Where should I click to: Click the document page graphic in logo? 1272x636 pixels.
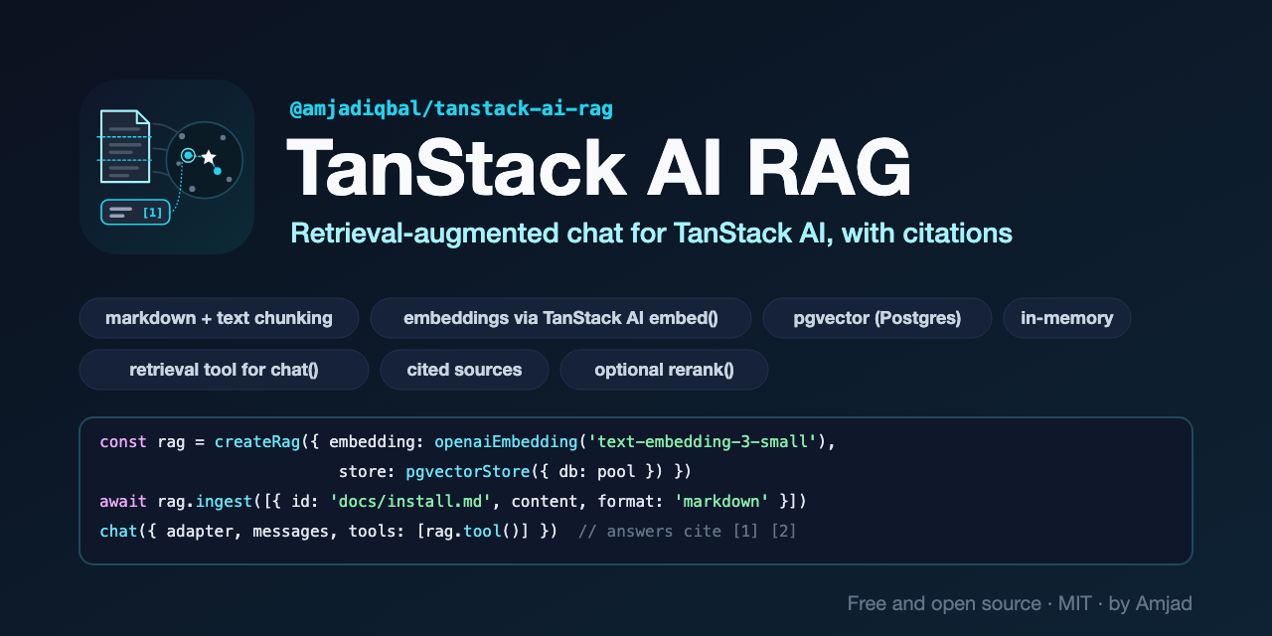[x=124, y=146]
